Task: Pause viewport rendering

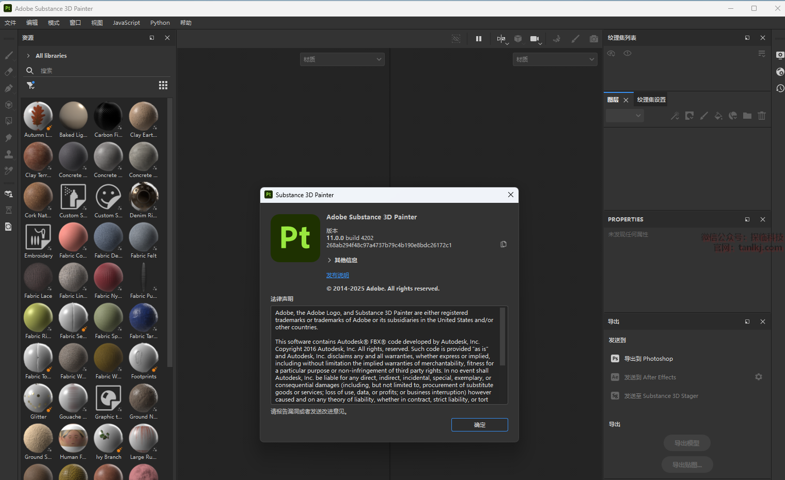Action: (x=479, y=39)
